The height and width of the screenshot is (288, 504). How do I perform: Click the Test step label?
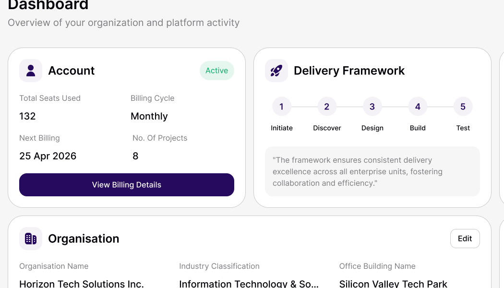(463, 128)
